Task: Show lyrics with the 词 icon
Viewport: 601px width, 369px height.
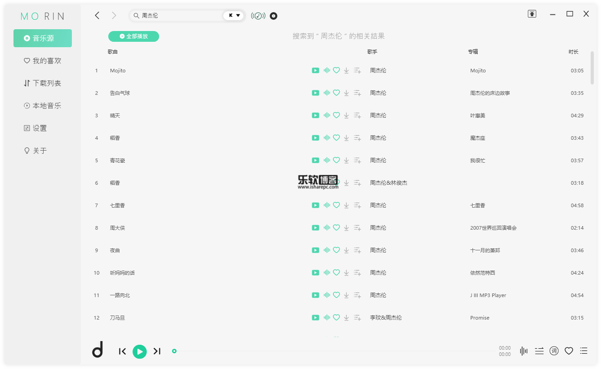Action: pyautogui.click(x=554, y=351)
